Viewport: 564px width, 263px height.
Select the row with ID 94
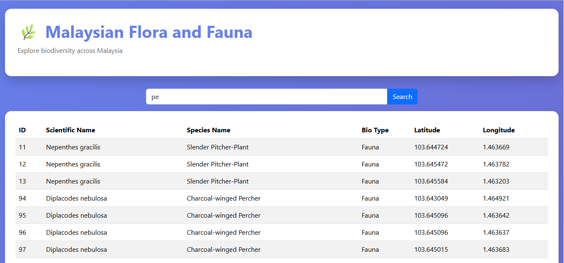[x=282, y=198]
